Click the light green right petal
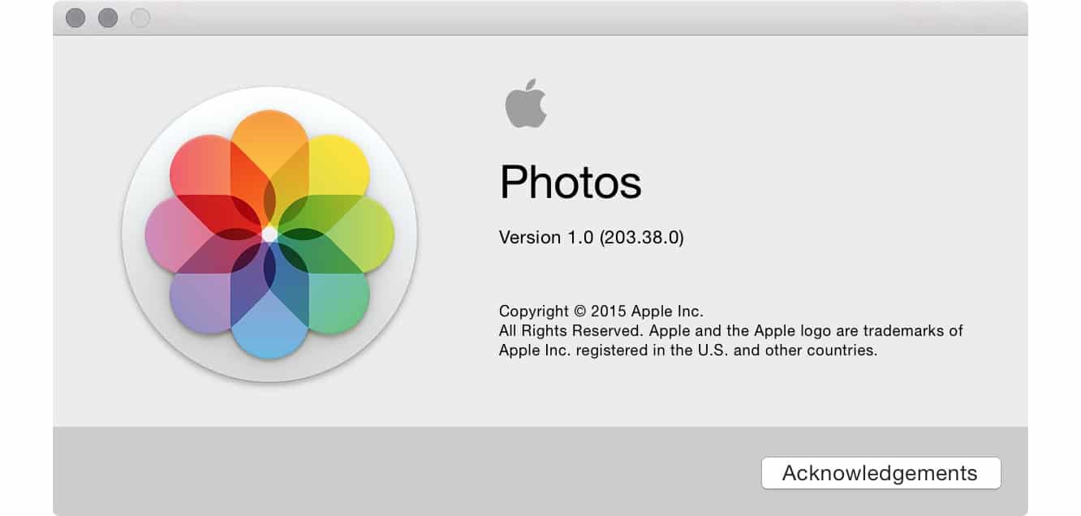The width and height of the screenshot is (1081, 516). (364, 234)
